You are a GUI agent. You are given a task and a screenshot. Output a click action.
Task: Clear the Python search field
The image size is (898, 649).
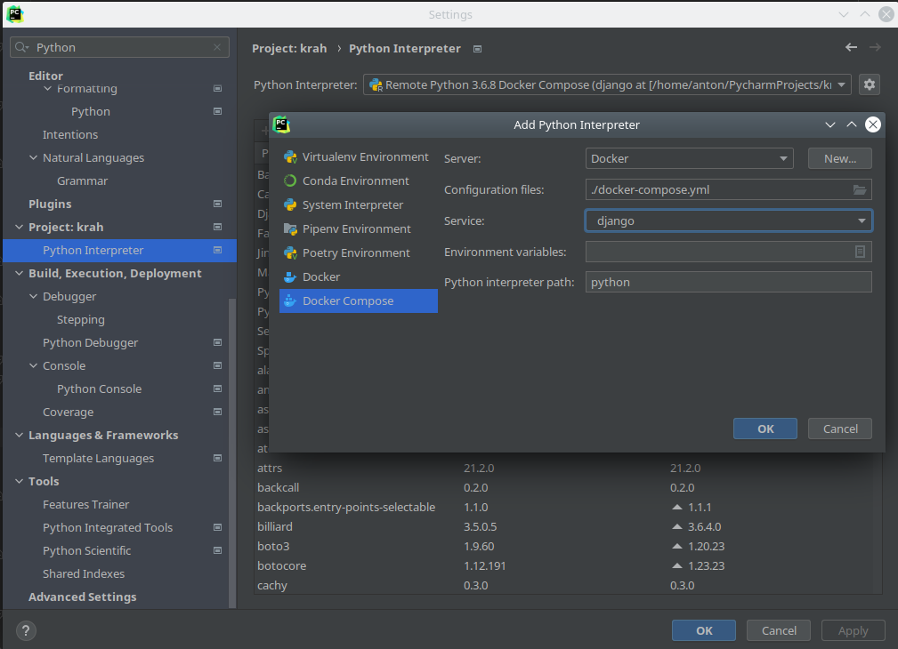[x=217, y=47]
